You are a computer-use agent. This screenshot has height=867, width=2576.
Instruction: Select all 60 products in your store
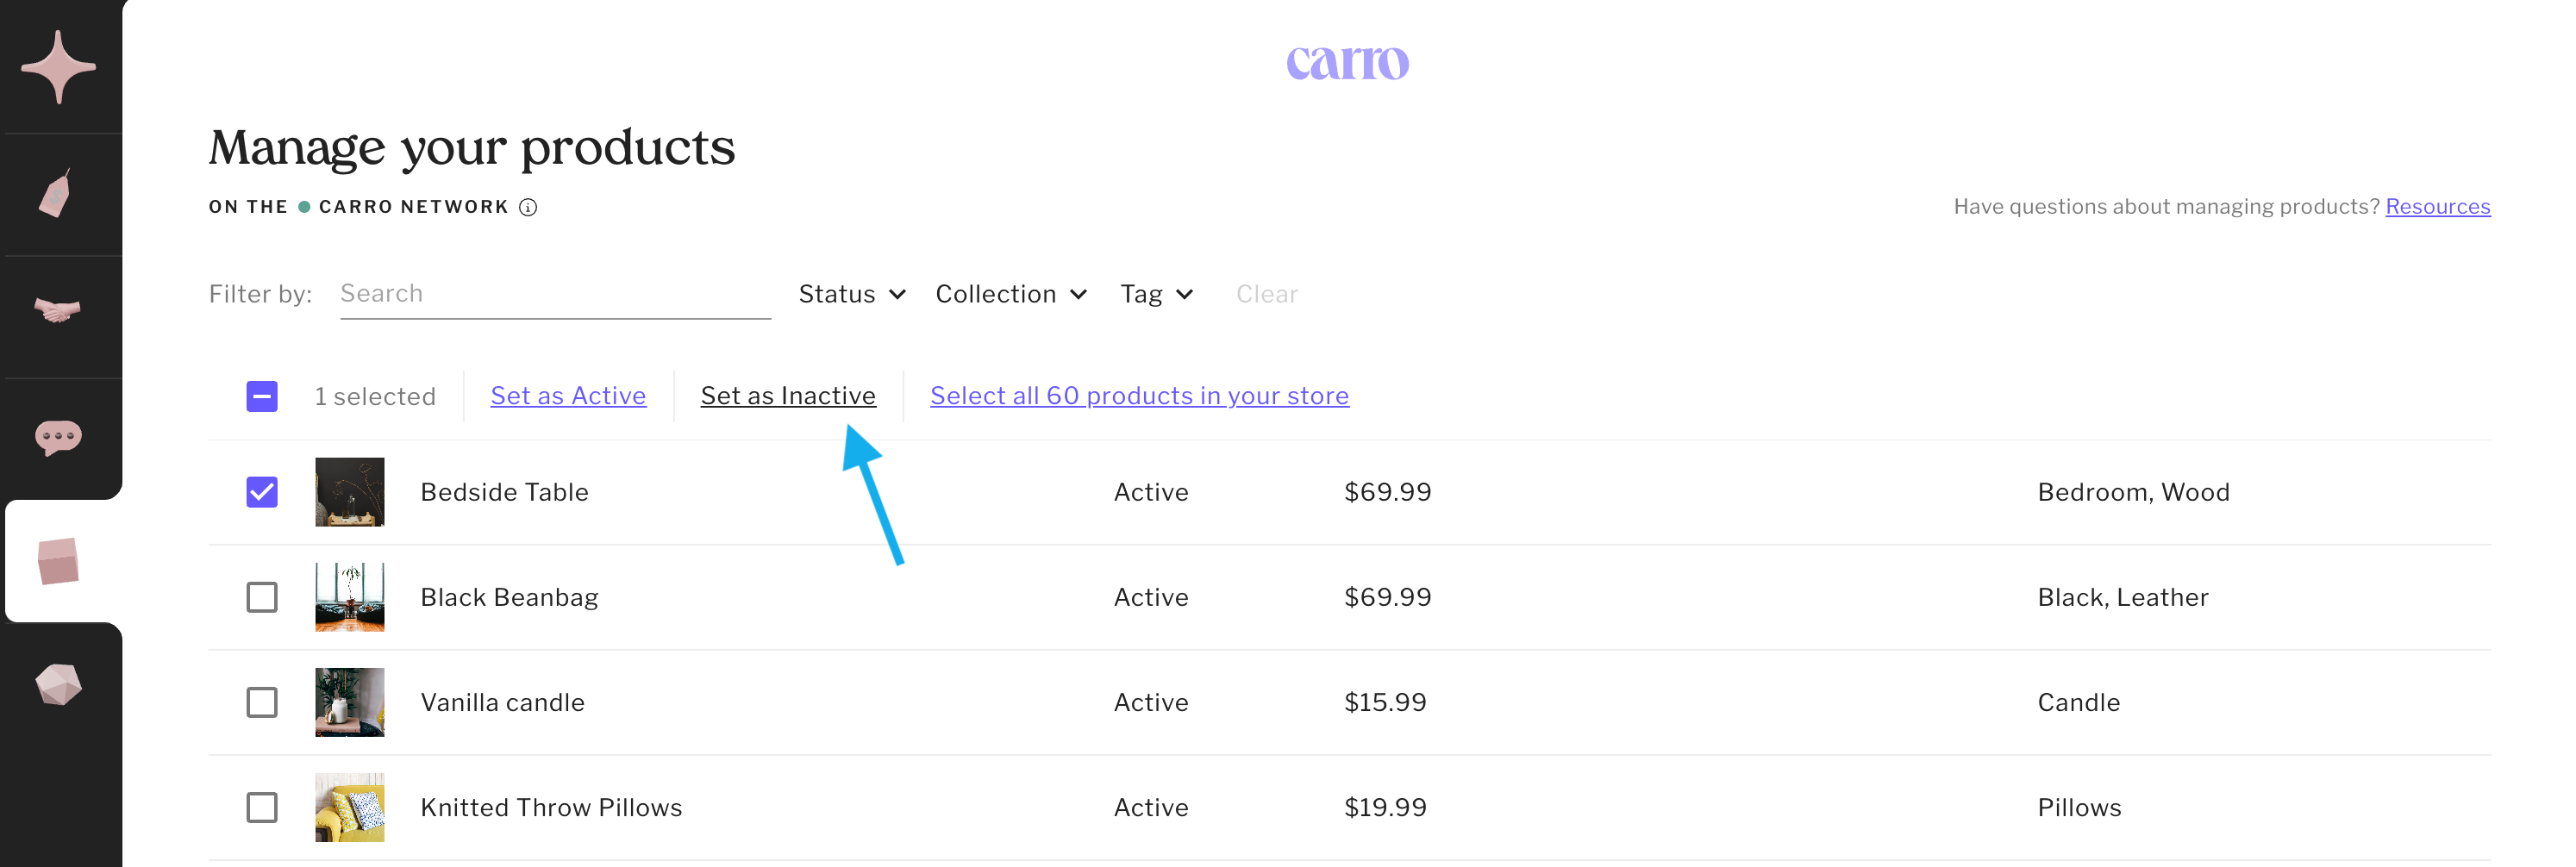(x=1139, y=396)
